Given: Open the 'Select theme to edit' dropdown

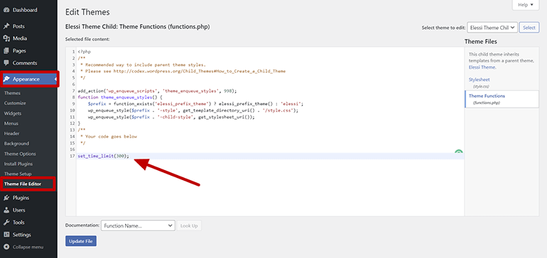Looking at the screenshot, I should pyautogui.click(x=492, y=28).
